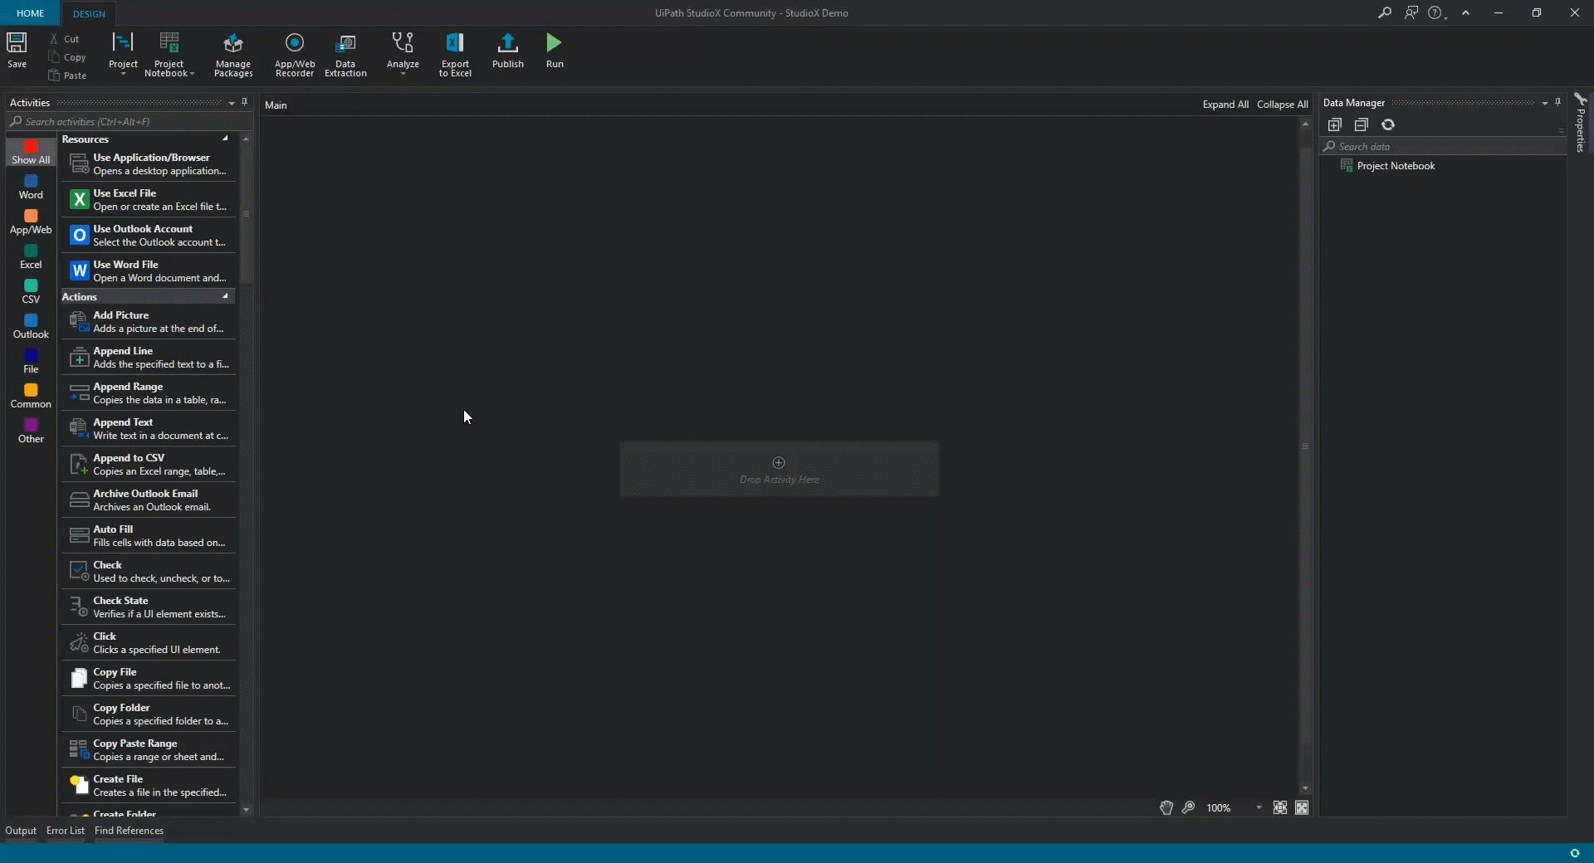Open the Output panel tab

(x=21, y=831)
